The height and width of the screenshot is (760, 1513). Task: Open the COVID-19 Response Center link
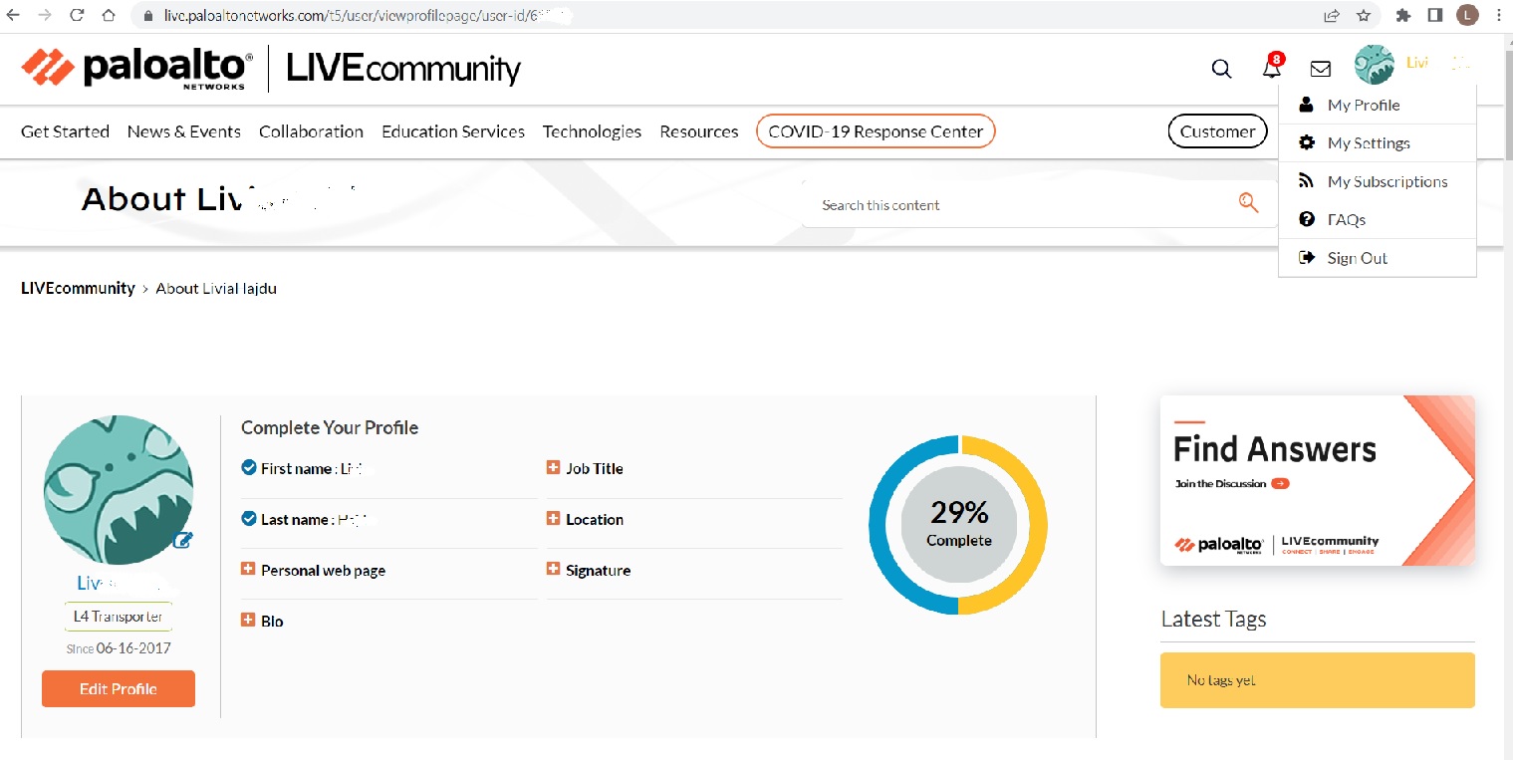[x=876, y=131]
